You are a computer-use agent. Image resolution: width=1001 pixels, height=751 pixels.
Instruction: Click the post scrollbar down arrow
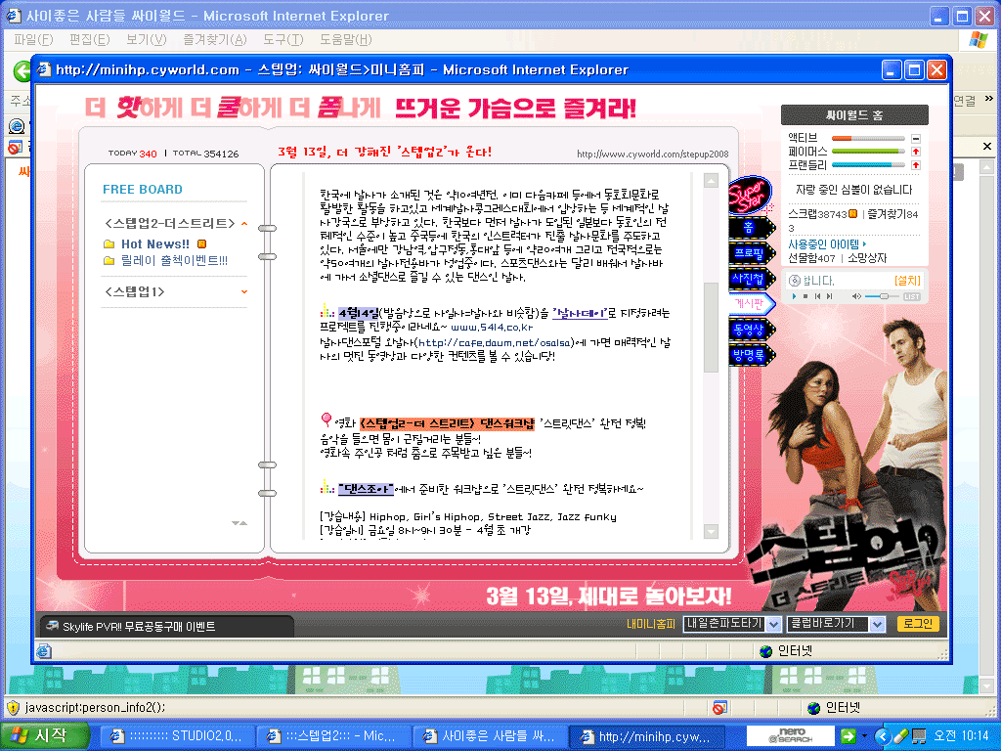pyautogui.click(x=711, y=531)
